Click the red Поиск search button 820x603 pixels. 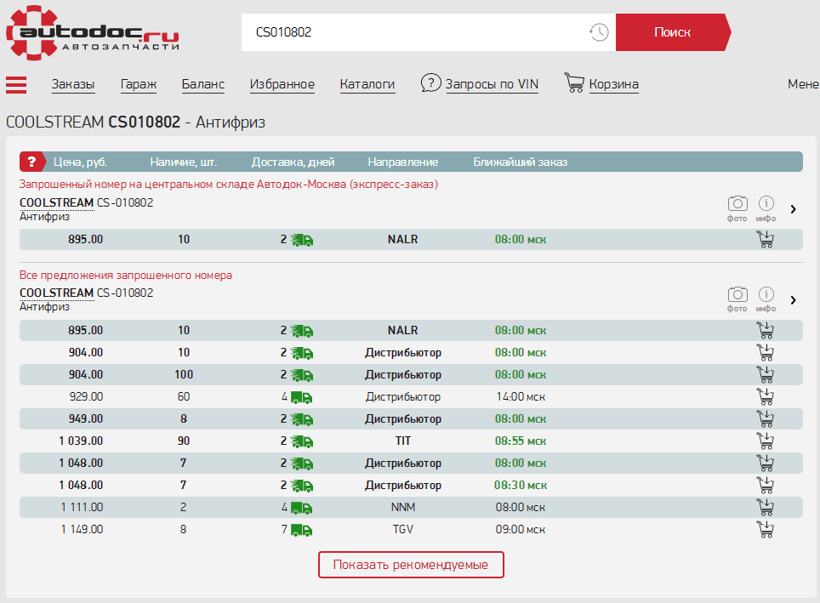click(673, 32)
